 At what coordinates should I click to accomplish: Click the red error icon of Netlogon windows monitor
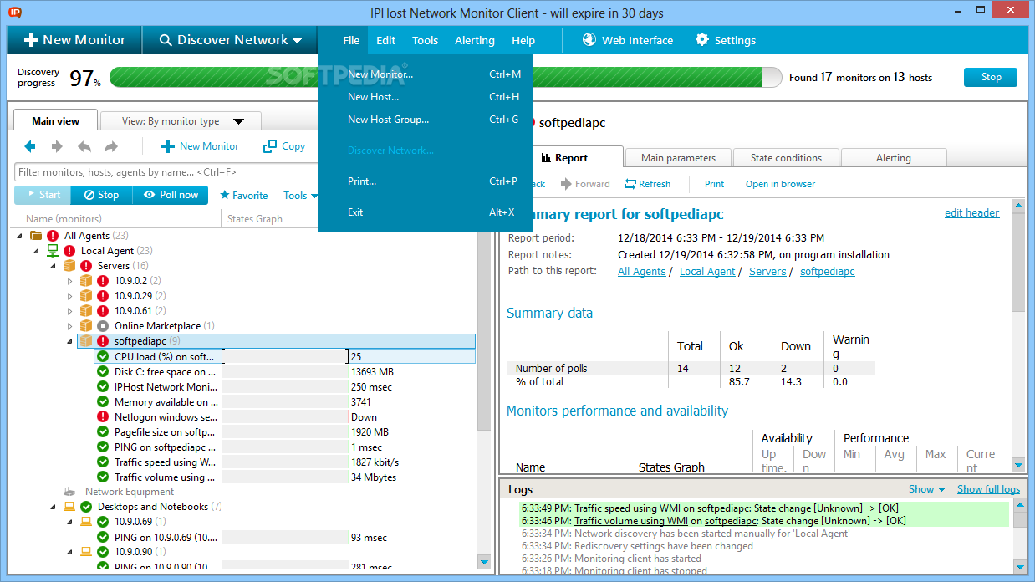click(x=103, y=417)
